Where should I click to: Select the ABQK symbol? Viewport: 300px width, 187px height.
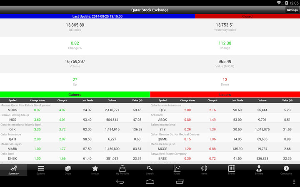pos(162,120)
